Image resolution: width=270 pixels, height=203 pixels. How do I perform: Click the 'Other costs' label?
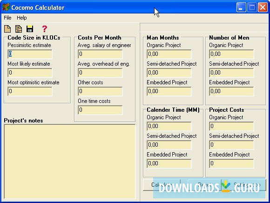[x=90, y=82]
